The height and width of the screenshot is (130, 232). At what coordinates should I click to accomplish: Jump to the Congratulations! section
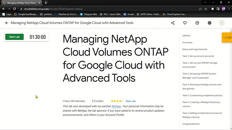point(191,124)
